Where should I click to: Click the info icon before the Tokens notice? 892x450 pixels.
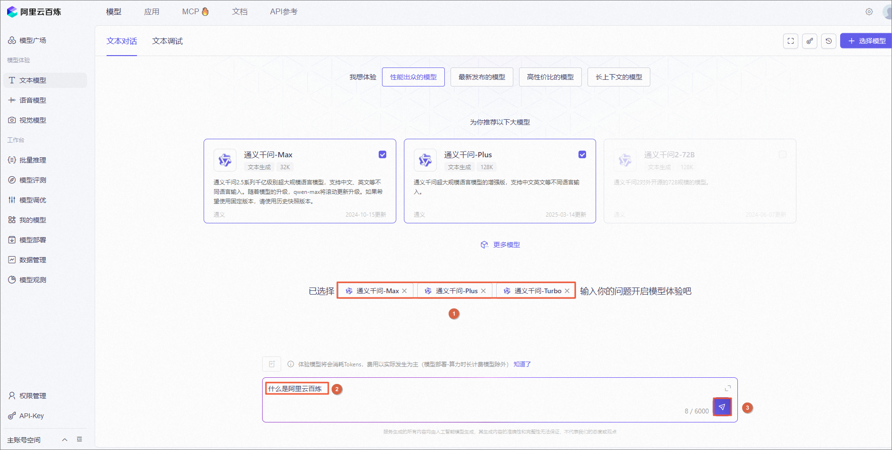pyautogui.click(x=291, y=364)
